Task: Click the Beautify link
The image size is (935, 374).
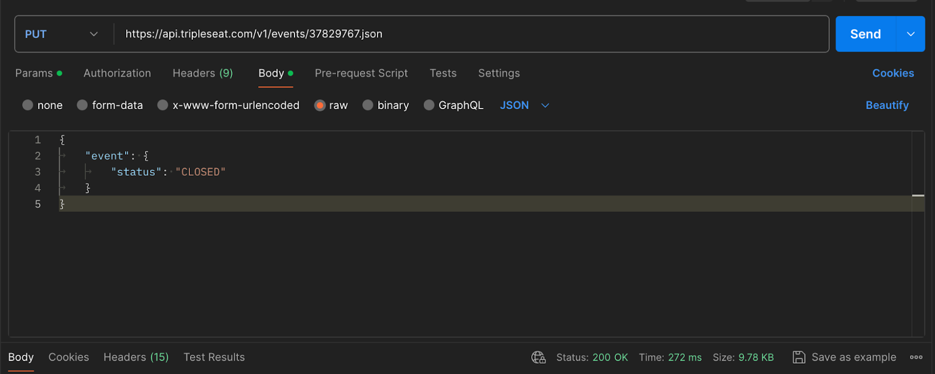Action: (x=886, y=105)
